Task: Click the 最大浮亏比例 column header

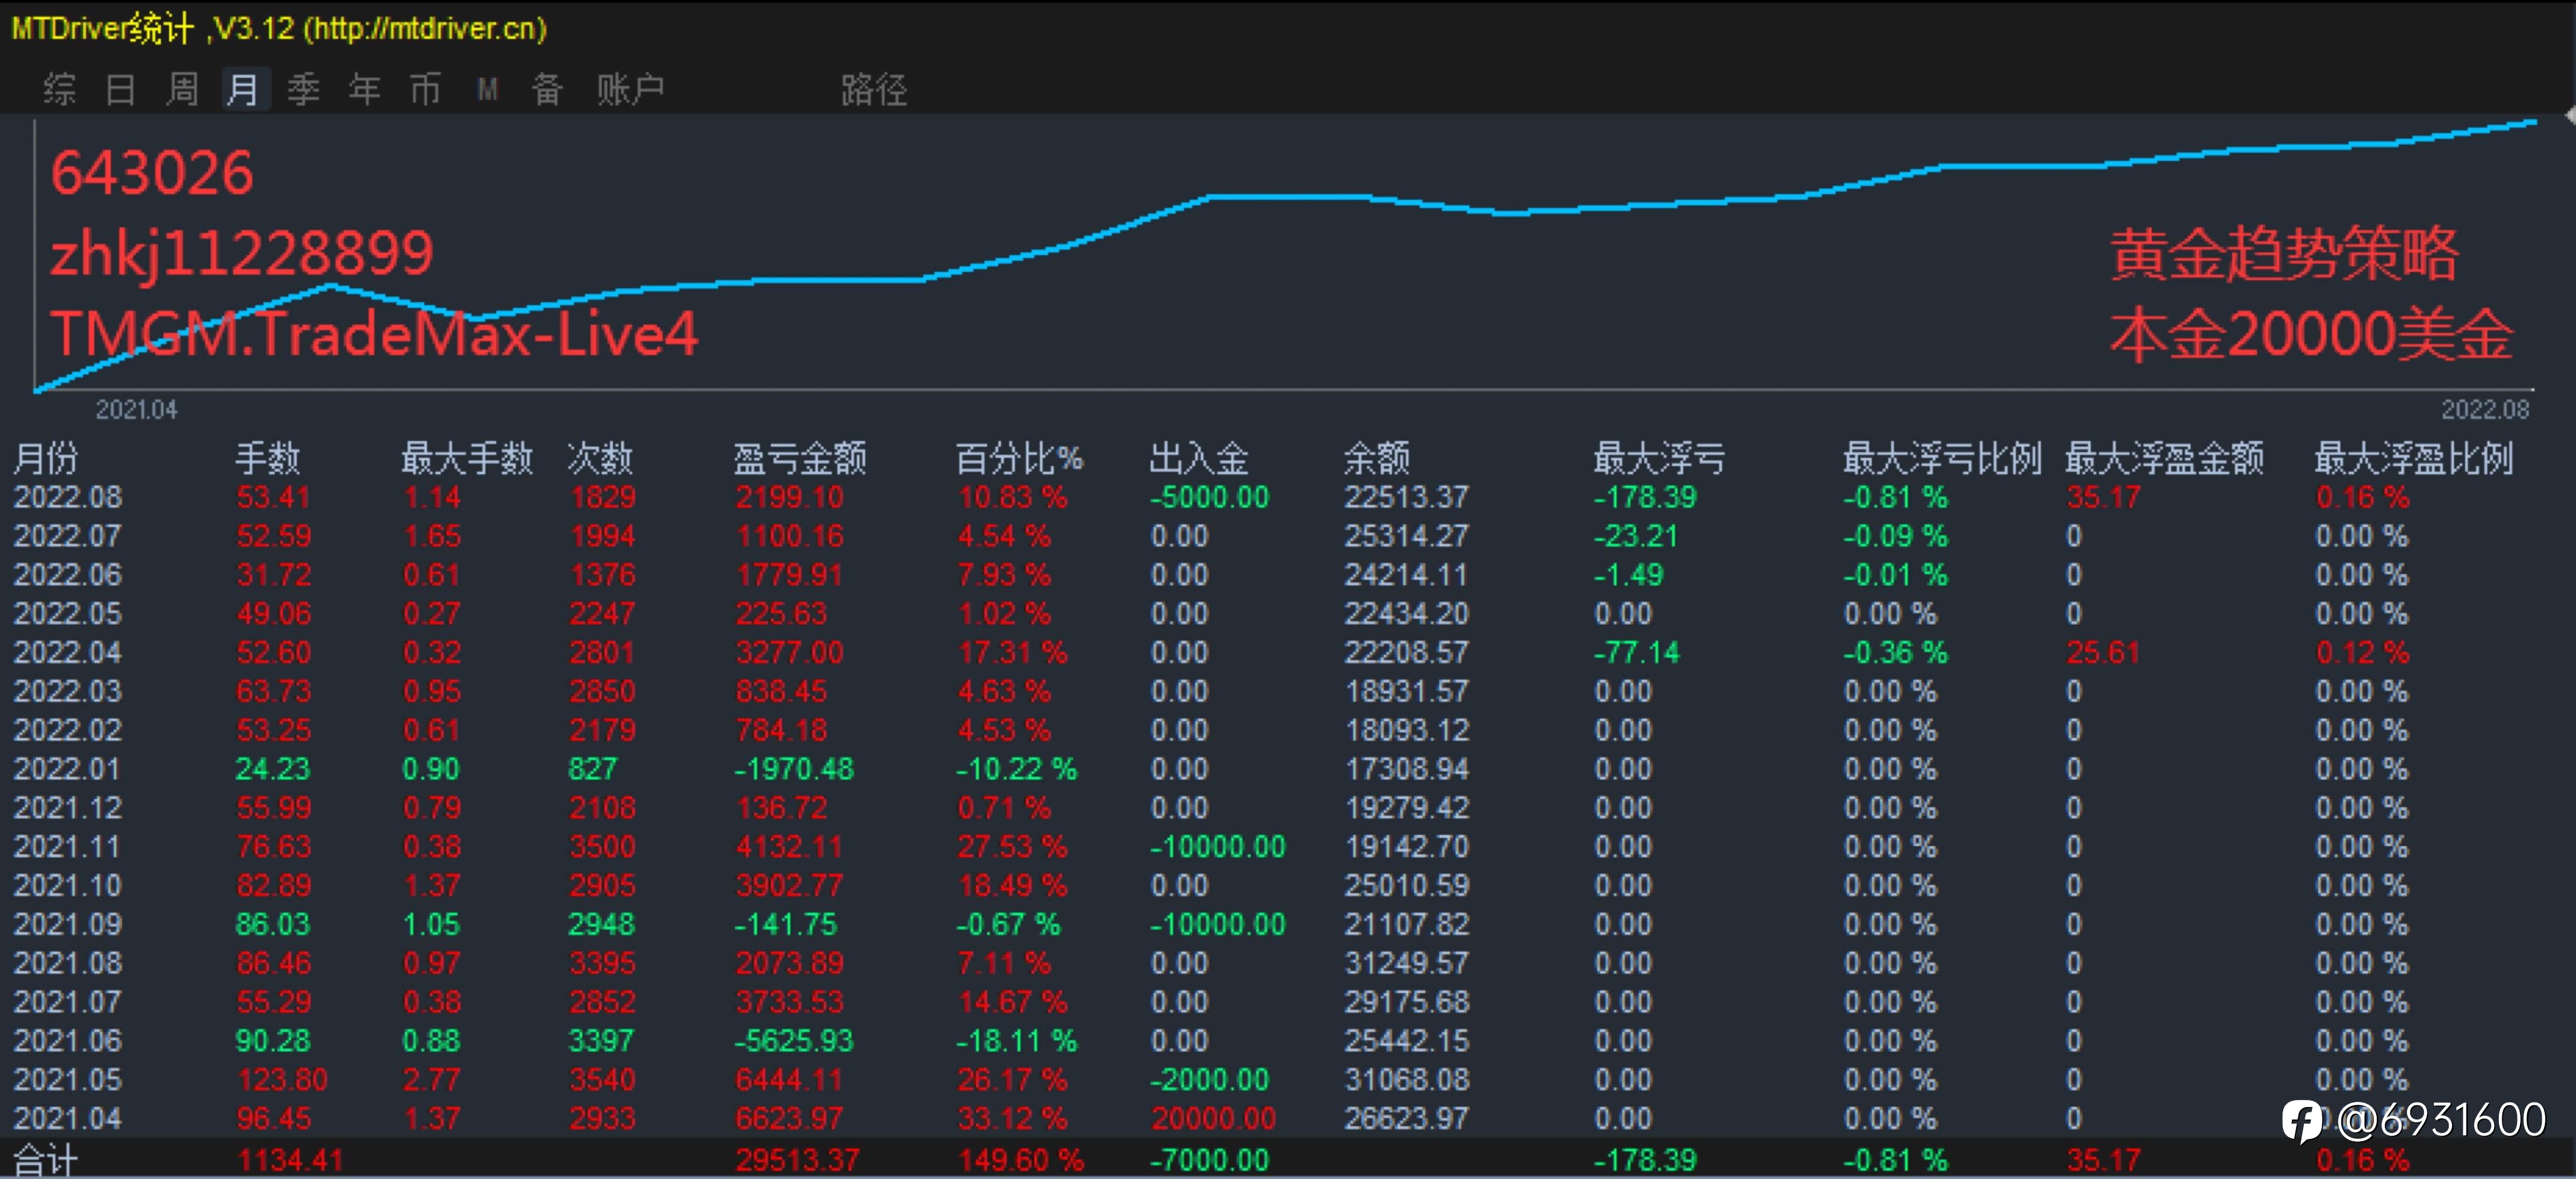Action: (x=1942, y=458)
